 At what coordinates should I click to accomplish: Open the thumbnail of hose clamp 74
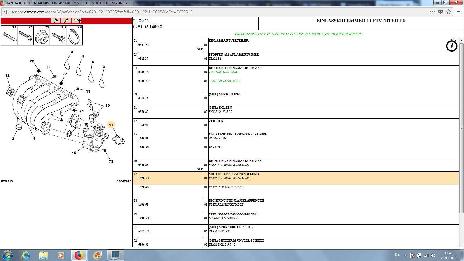75,35
